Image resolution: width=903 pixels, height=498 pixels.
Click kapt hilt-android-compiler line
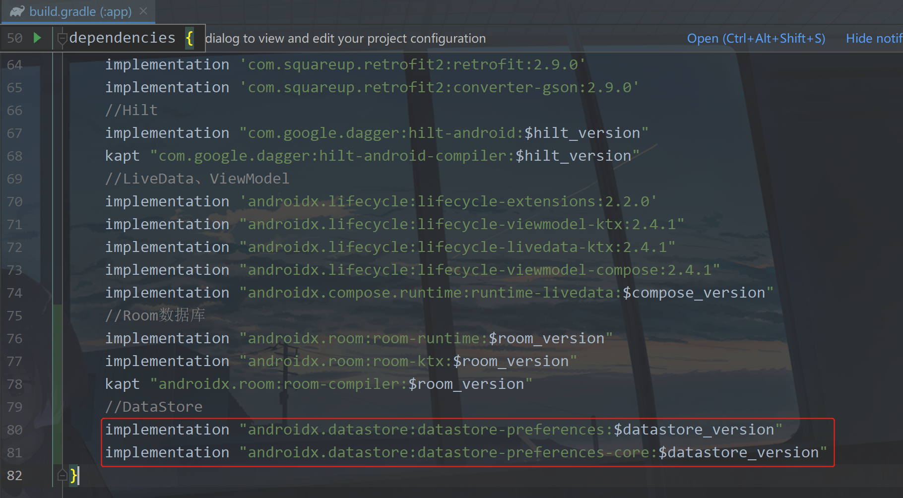point(372,156)
